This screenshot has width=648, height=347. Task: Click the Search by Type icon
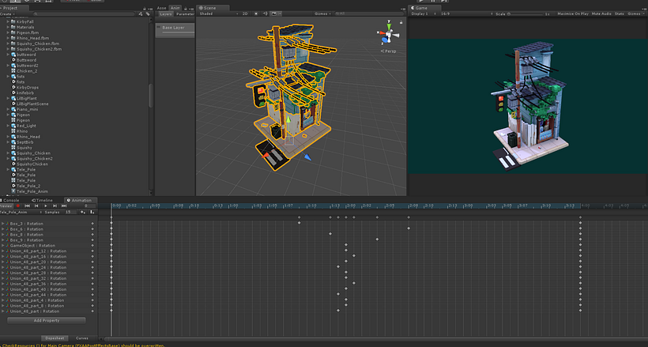coord(141,14)
